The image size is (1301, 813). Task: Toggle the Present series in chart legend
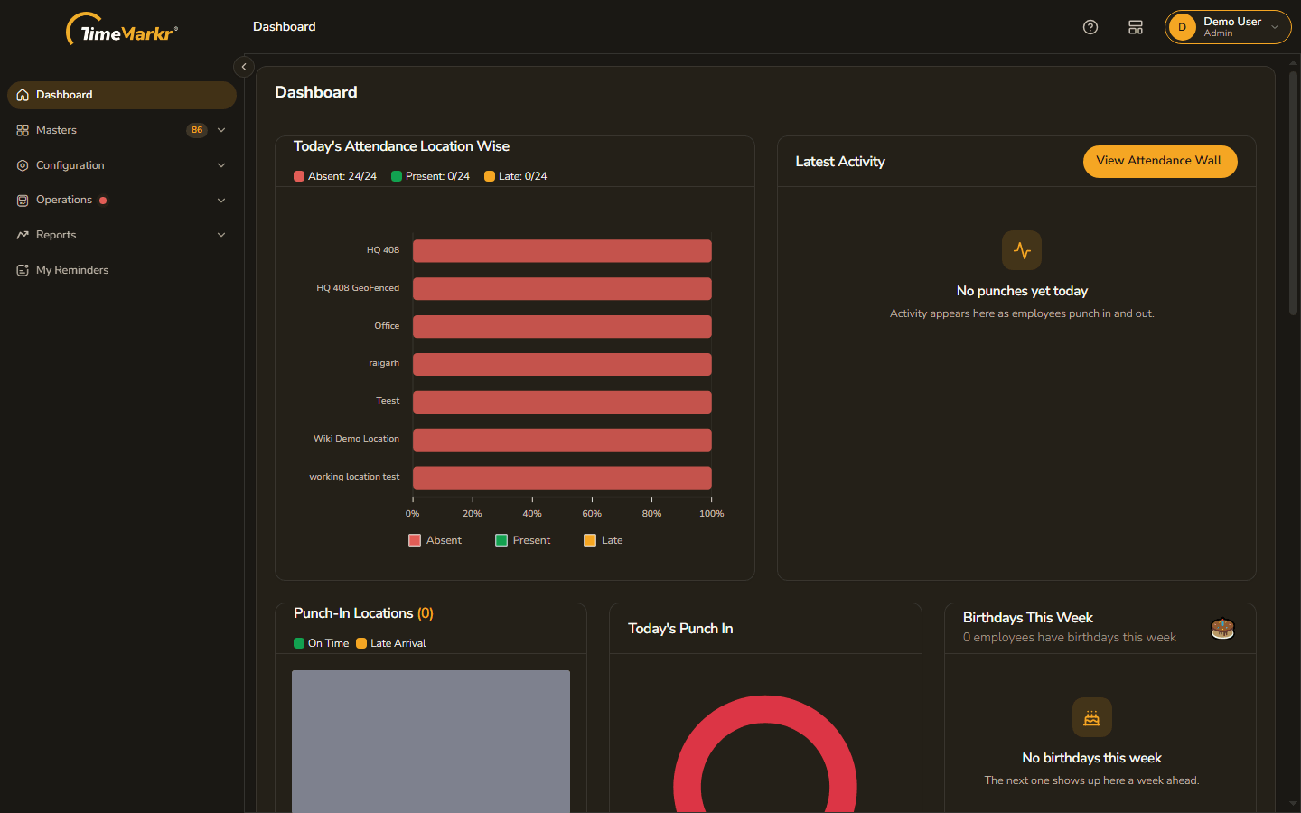pyautogui.click(x=522, y=540)
